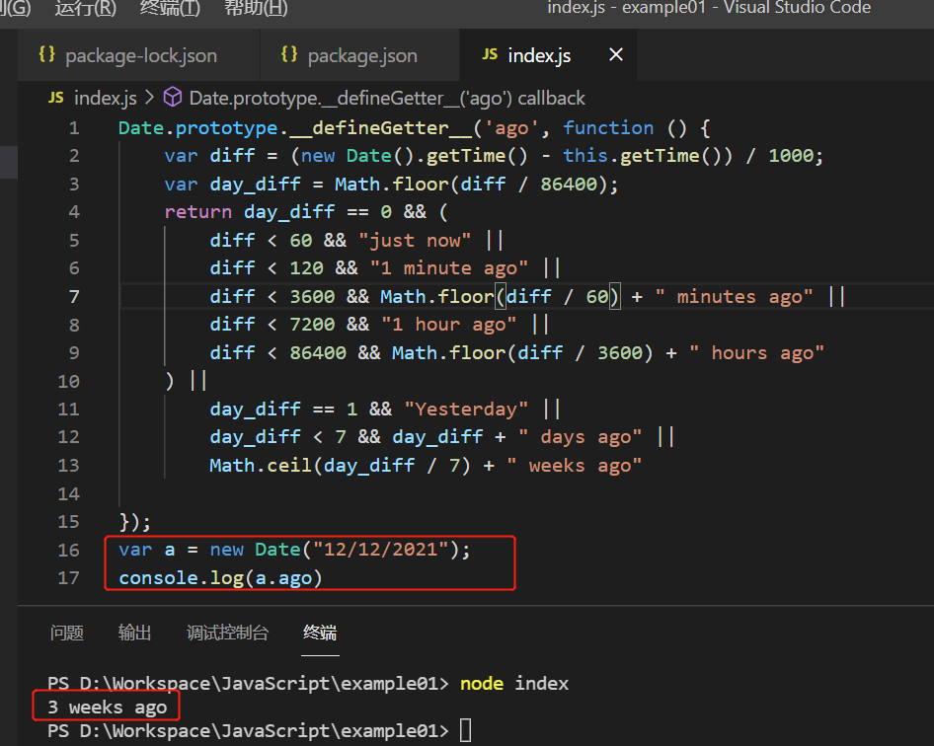The height and width of the screenshot is (746, 934).
Task: Click the 1000 value on line 2
Action: point(791,156)
